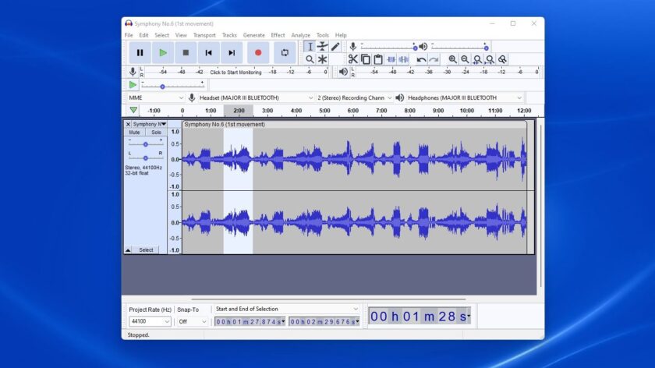Mute the Symphony track
The height and width of the screenshot is (368, 655).
[134, 133]
